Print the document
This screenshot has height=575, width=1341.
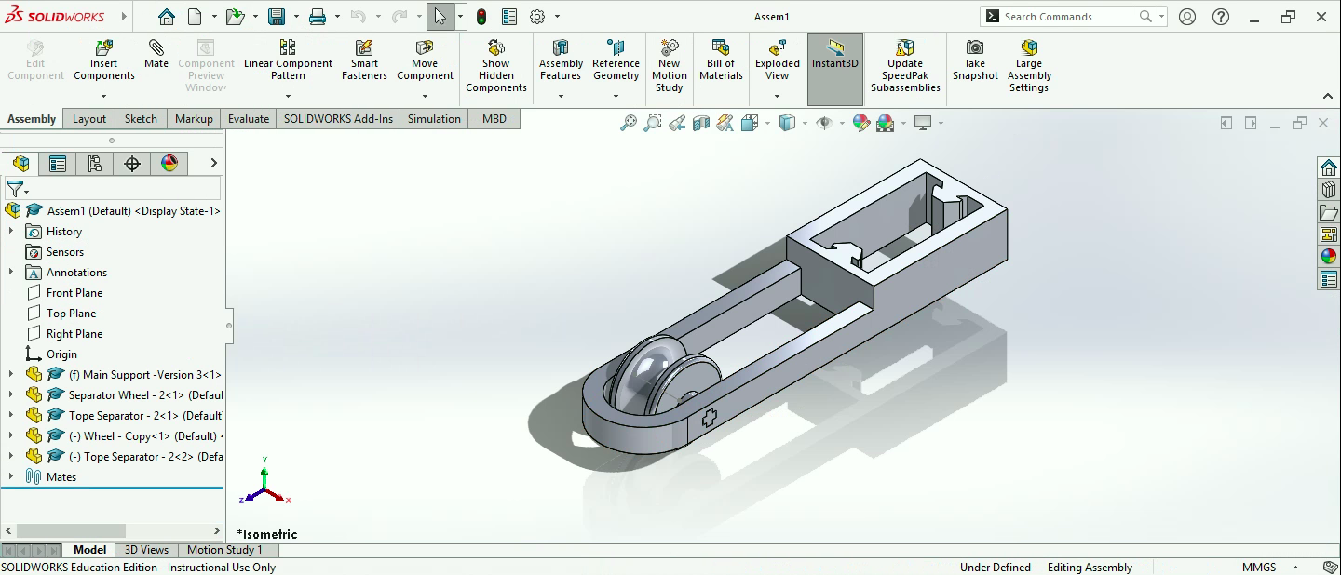coord(318,17)
